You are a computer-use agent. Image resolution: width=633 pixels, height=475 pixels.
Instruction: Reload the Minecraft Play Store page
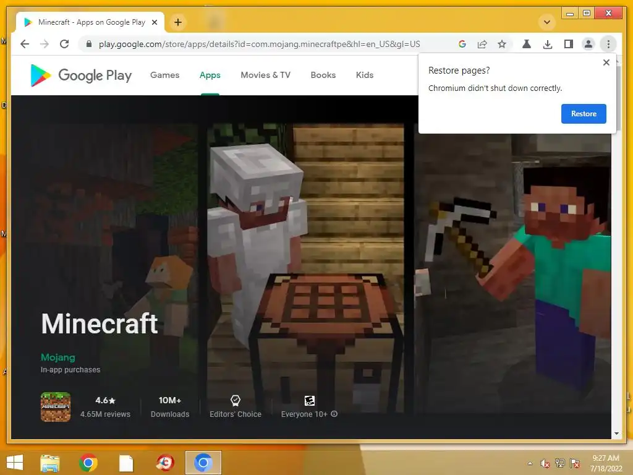click(x=64, y=44)
